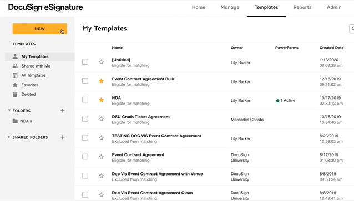Check the NDA template checkbox
This screenshot has height=201, width=354.
point(85,100)
